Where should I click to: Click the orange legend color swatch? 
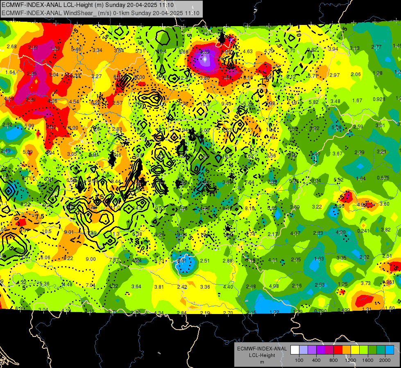pyautogui.click(x=347, y=350)
